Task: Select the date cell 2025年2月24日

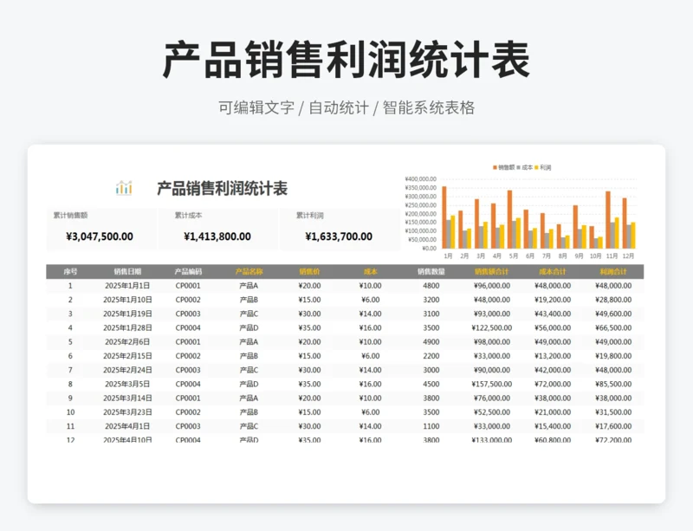Action: tap(127, 370)
